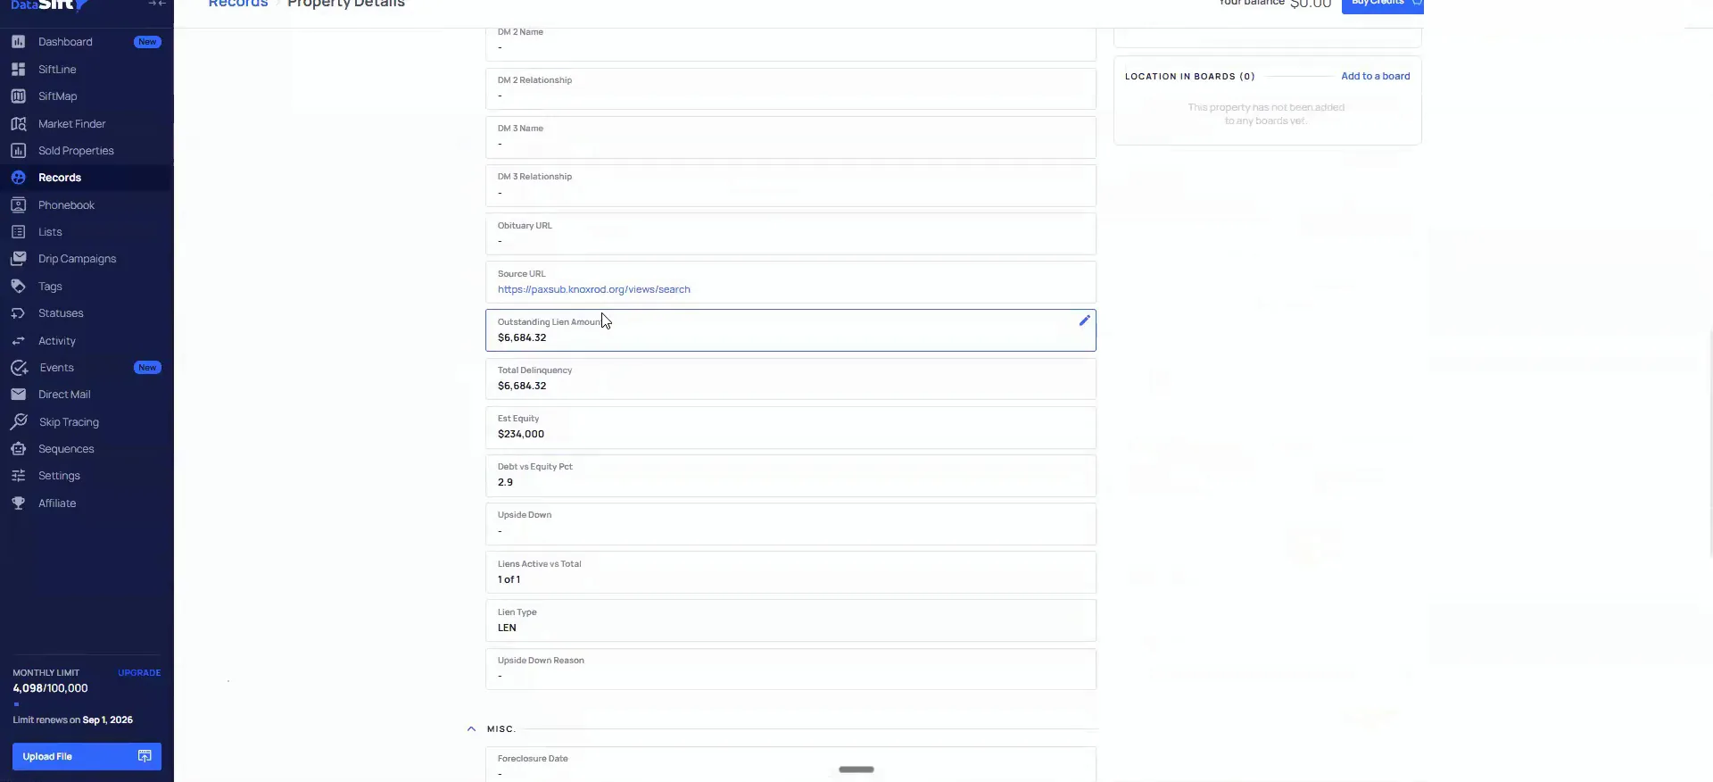Click the Settings sliders icon

click(18, 476)
